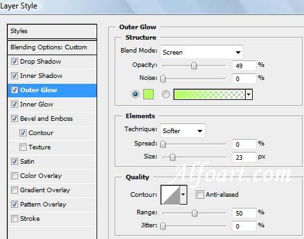Select the Contour sub-entry in styles list
The width and height of the screenshot is (304, 239).
52,133
